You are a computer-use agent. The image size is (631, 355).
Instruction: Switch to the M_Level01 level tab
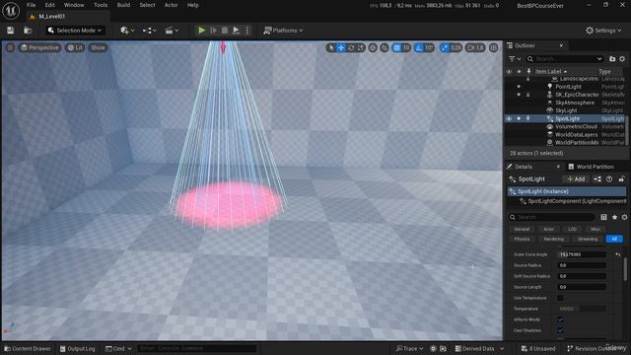(x=51, y=17)
